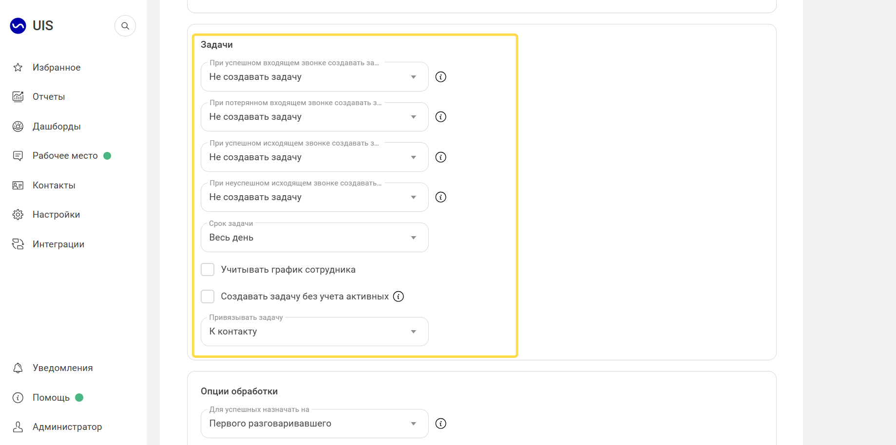
Task: Show info for 'Создавать задачу без учета активных'
Action: pos(399,297)
